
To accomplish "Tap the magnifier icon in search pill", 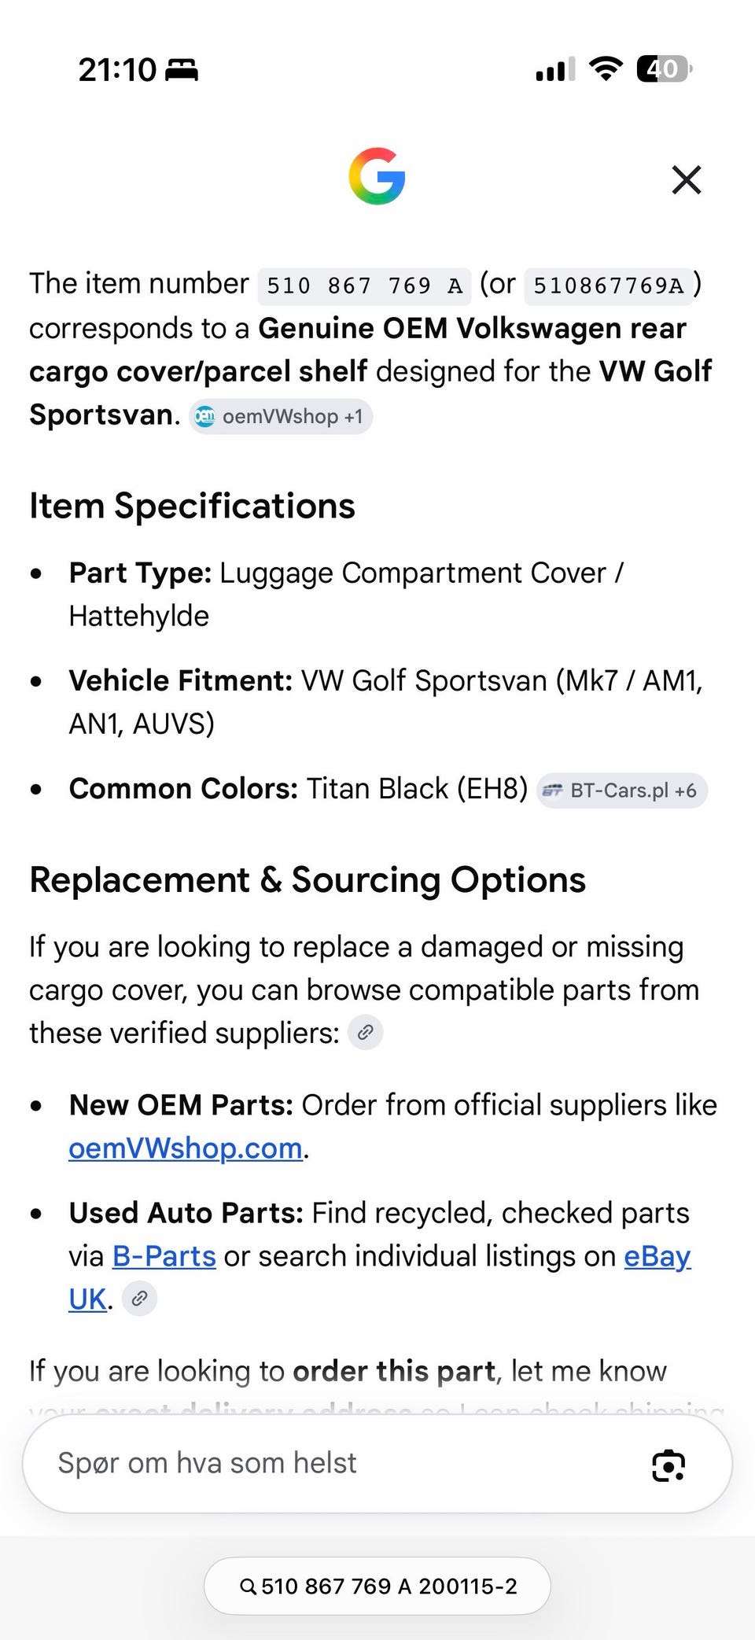I will tap(248, 1587).
